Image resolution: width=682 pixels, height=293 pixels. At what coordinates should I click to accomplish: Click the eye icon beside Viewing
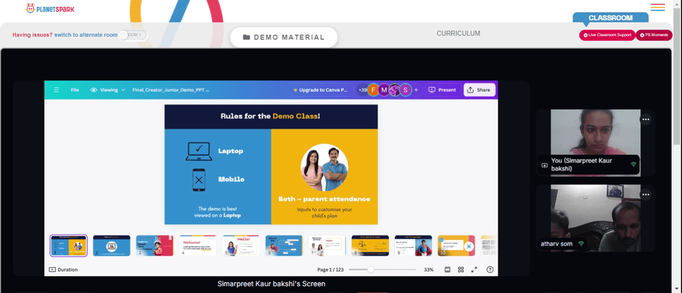pyautogui.click(x=93, y=90)
